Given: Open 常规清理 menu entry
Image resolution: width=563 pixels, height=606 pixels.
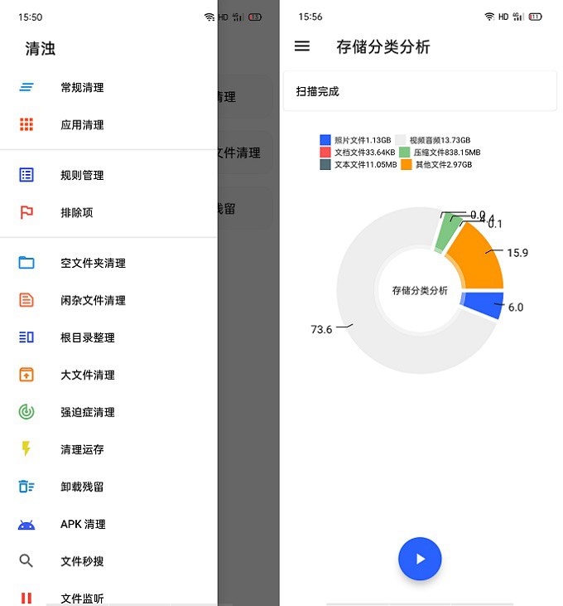Looking at the screenshot, I should (108, 87).
